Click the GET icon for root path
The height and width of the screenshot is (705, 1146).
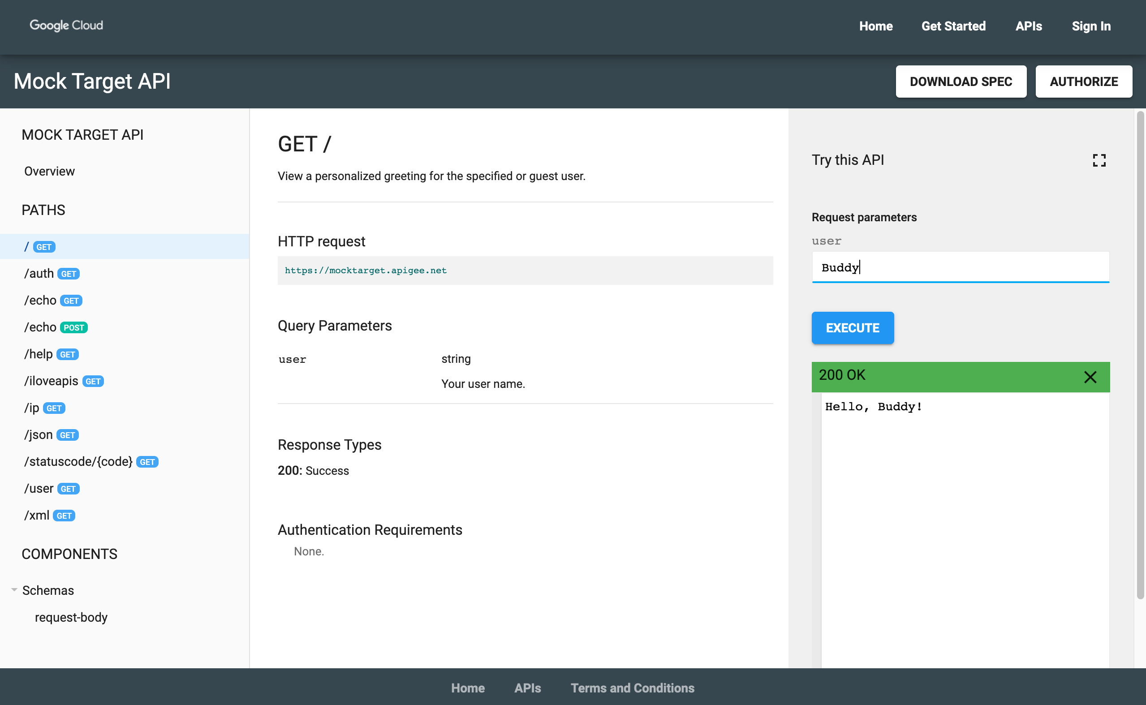[43, 246]
